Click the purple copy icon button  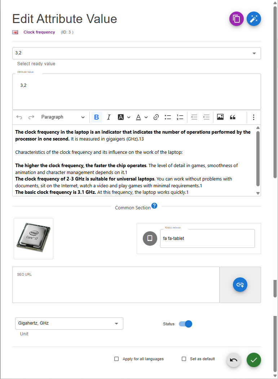tap(237, 19)
